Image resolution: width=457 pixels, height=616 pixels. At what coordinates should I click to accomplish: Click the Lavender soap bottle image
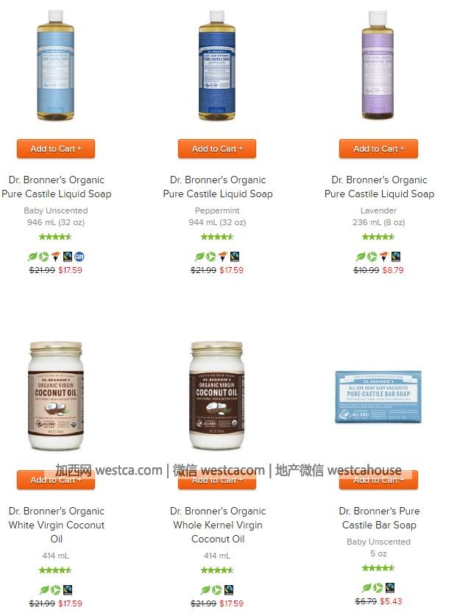pyautogui.click(x=378, y=65)
